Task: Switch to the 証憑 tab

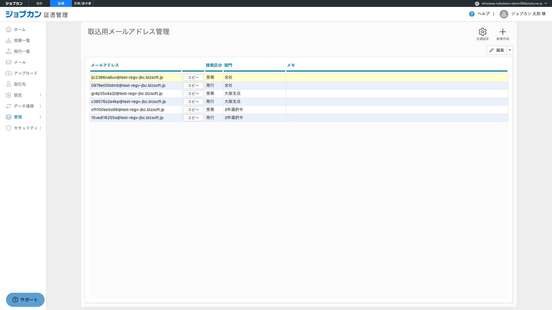Action: [x=61, y=3]
